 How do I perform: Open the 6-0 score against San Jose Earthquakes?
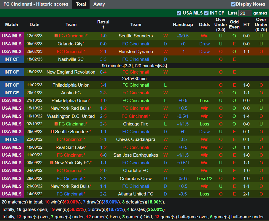(103, 155)
